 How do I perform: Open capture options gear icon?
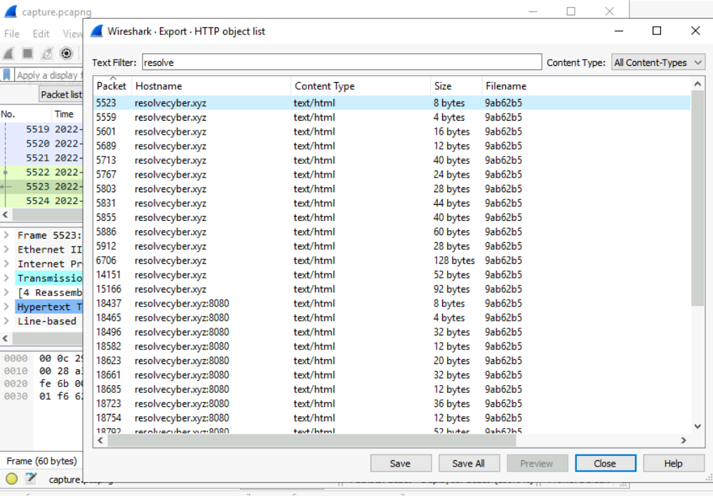pos(67,53)
